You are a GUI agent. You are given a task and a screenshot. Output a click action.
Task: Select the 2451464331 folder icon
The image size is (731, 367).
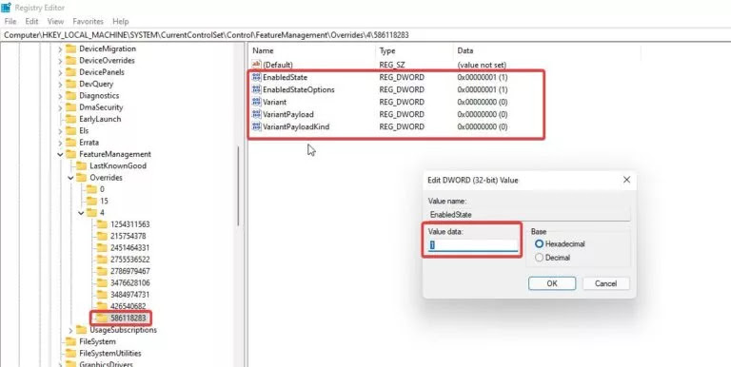[x=102, y=247]
